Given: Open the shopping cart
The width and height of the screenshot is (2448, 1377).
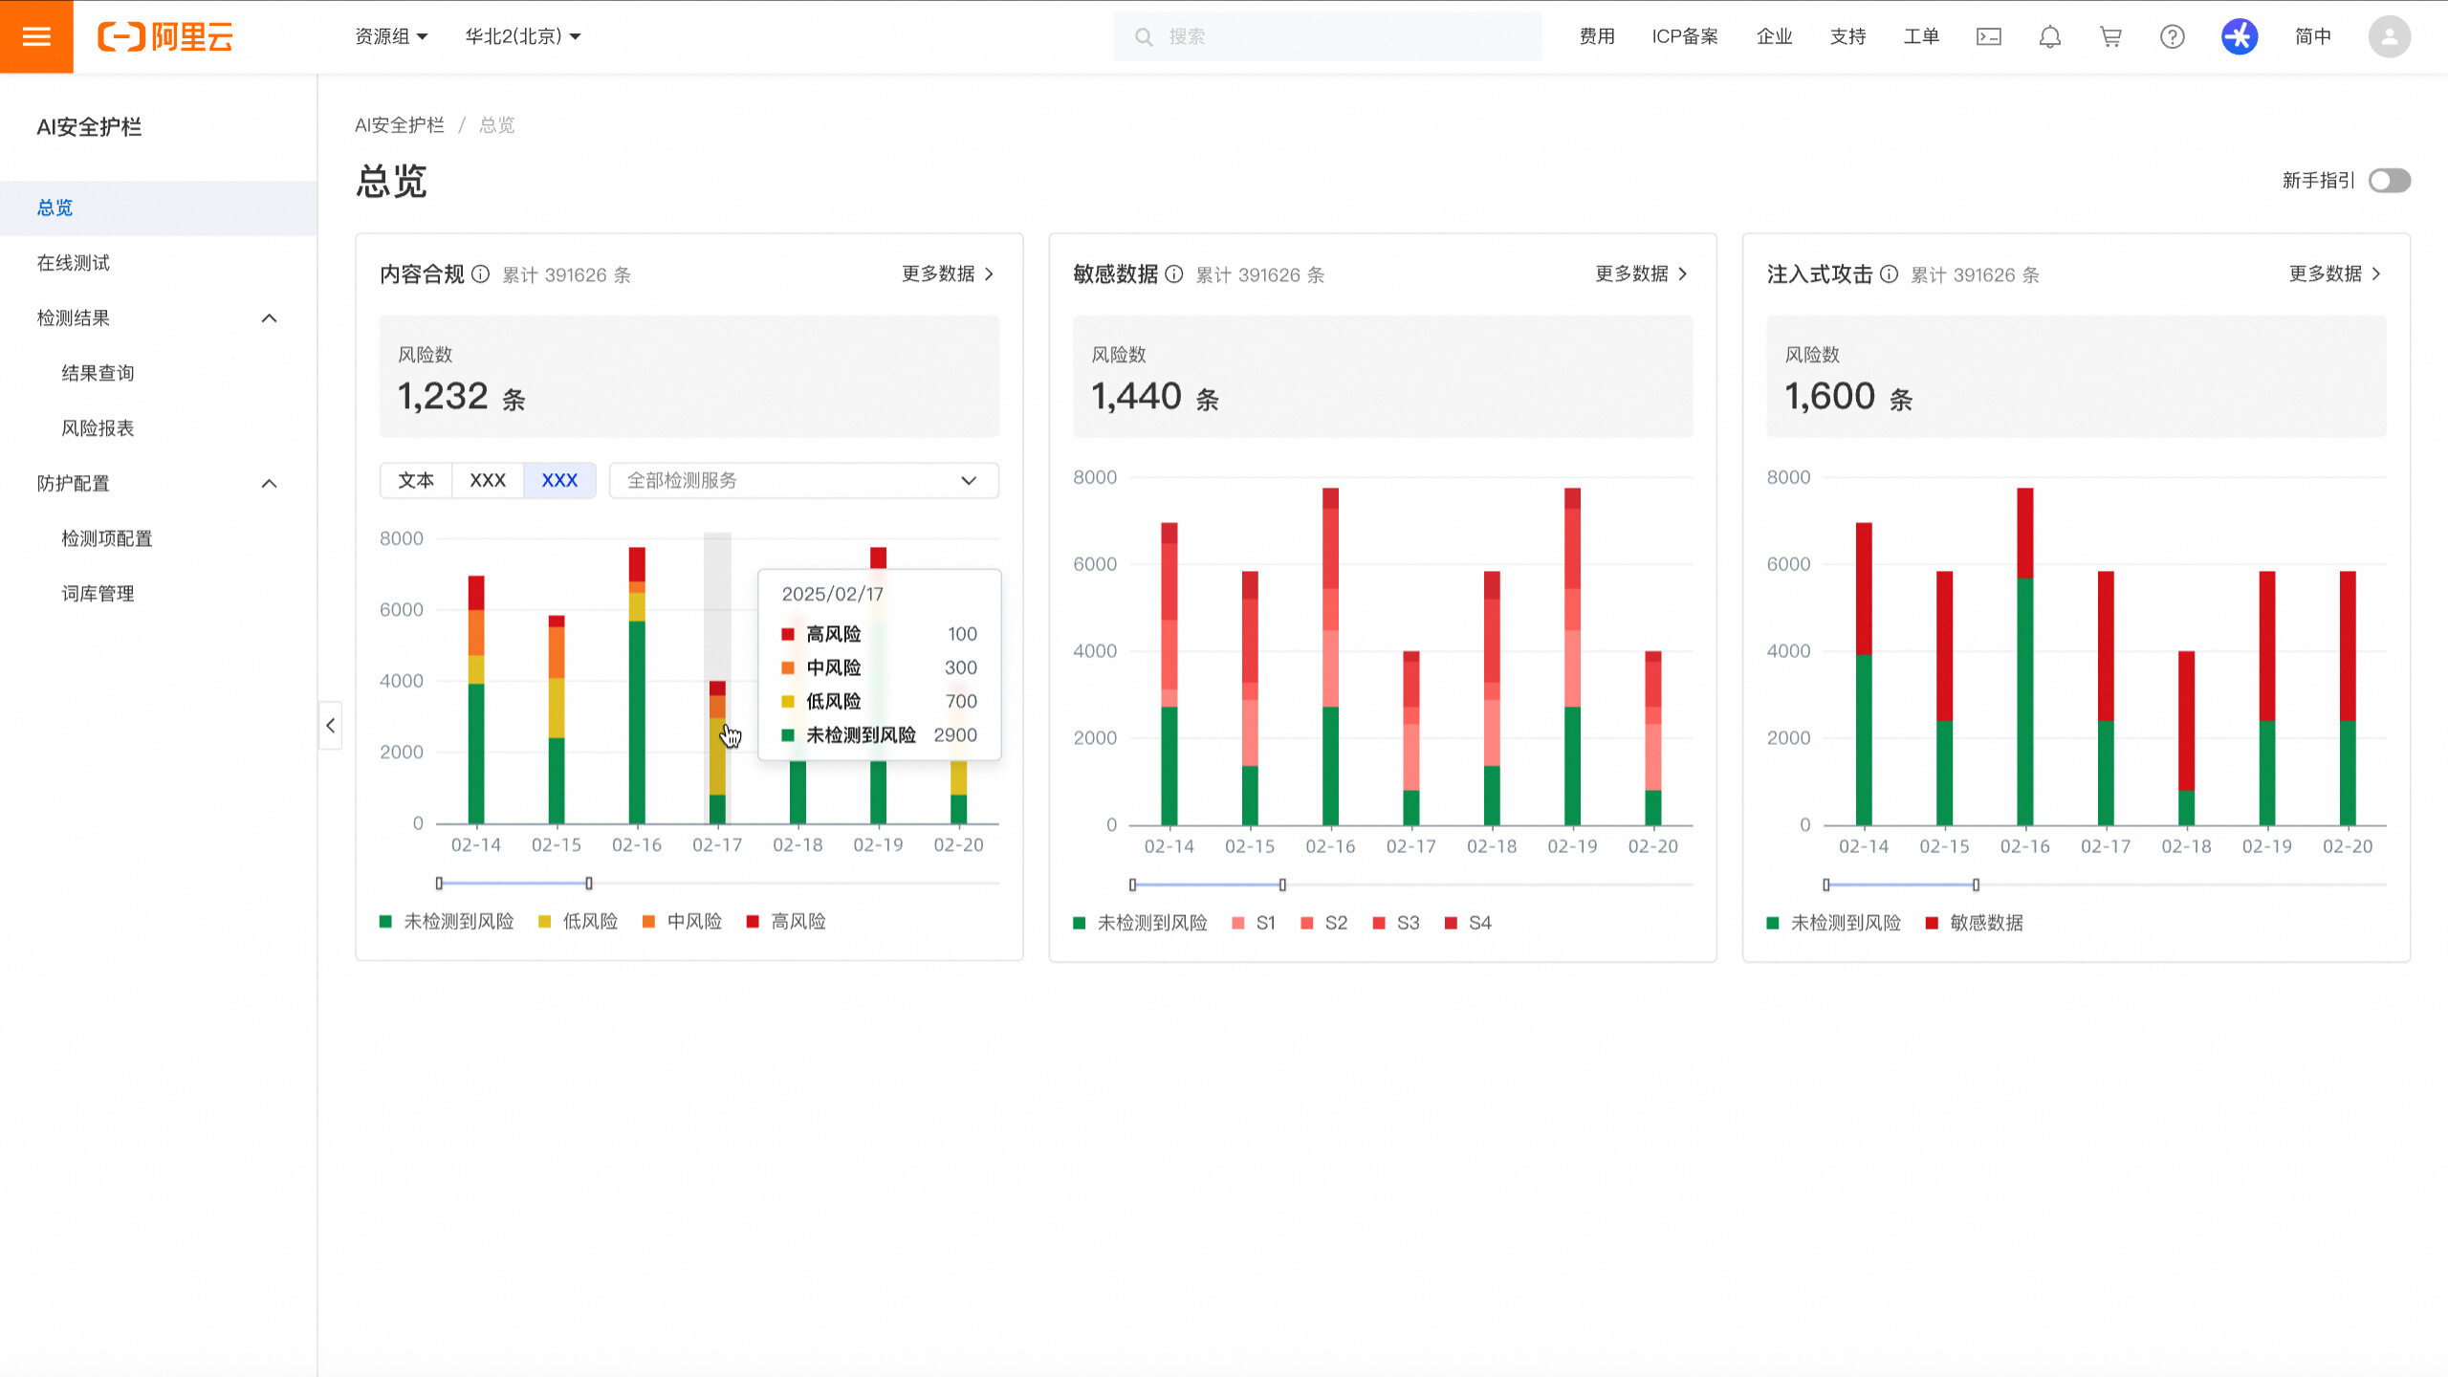Looking at the screenshot, I should pos(2110,36).
